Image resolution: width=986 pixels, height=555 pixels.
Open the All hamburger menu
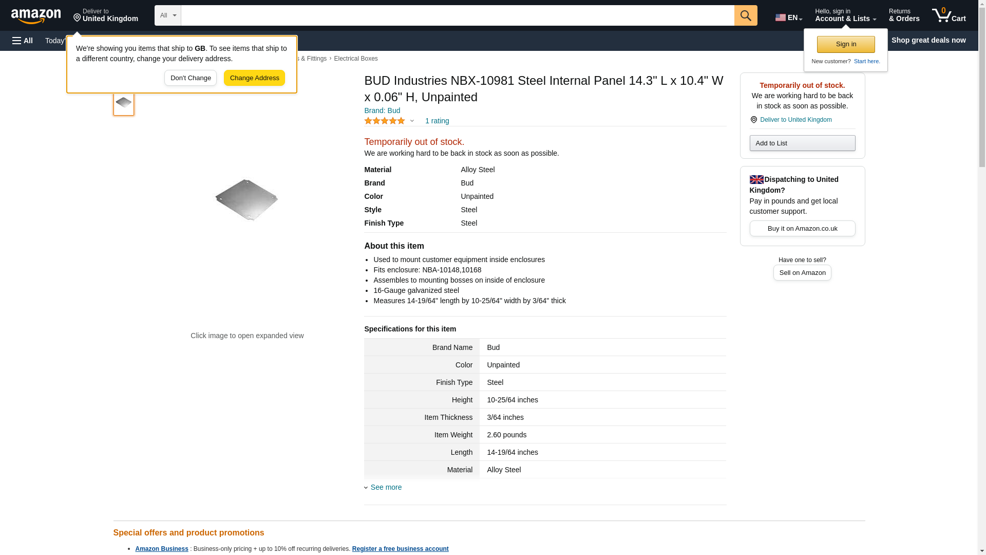[x=23, y=41]
